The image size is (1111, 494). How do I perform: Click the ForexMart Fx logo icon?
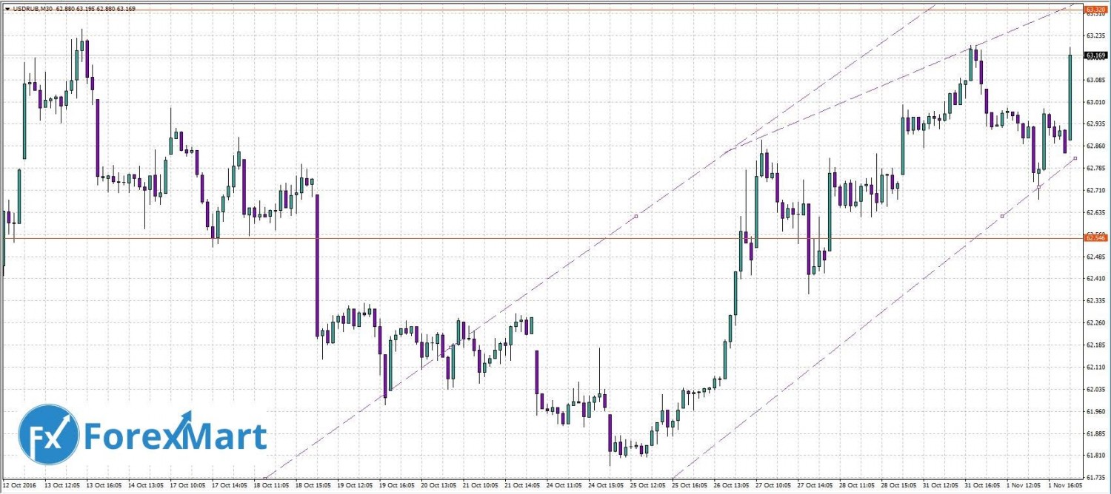(49, 435)
